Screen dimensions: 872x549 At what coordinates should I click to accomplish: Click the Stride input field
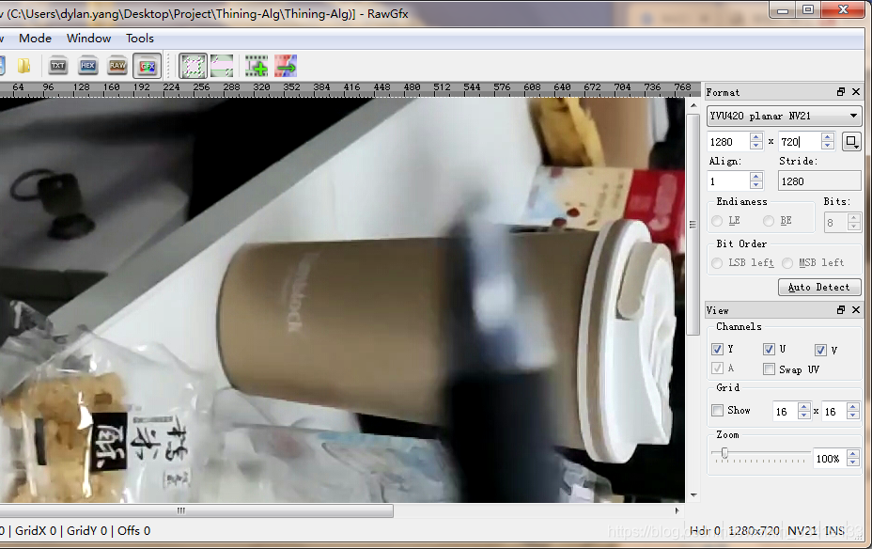pos(819,181)
